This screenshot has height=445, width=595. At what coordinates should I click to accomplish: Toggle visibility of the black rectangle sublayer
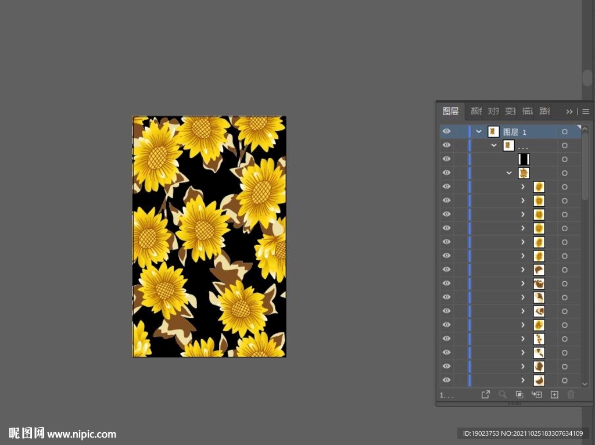click(446, 159)
